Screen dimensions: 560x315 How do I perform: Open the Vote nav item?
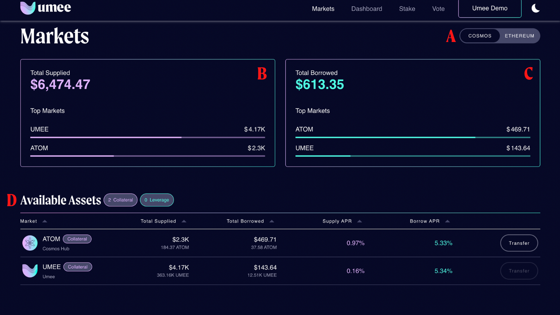click(438, 9)
